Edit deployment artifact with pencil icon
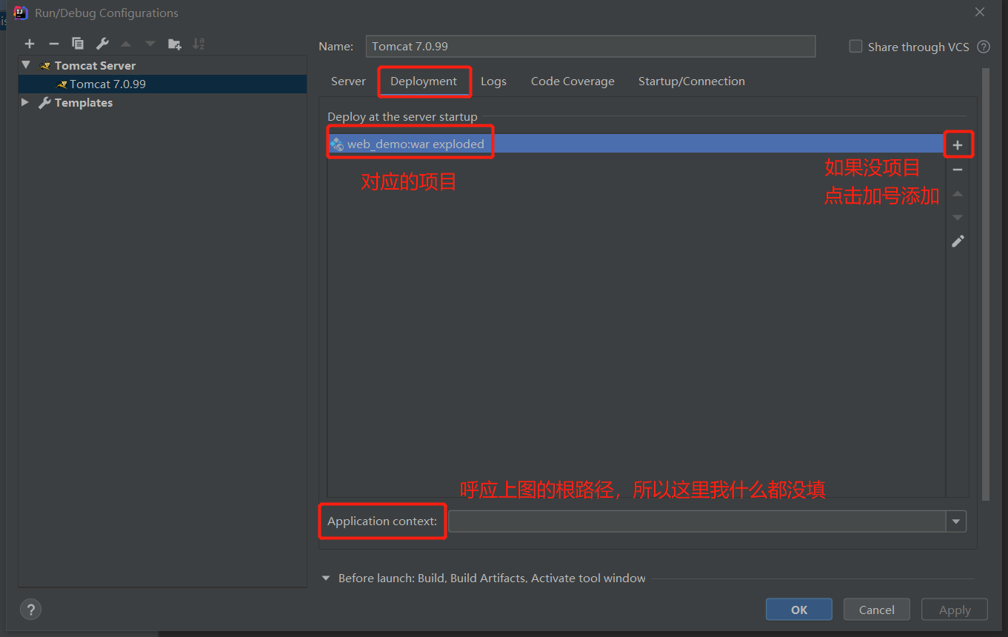This screenshot has width=1008, height=637. [958, 241]
